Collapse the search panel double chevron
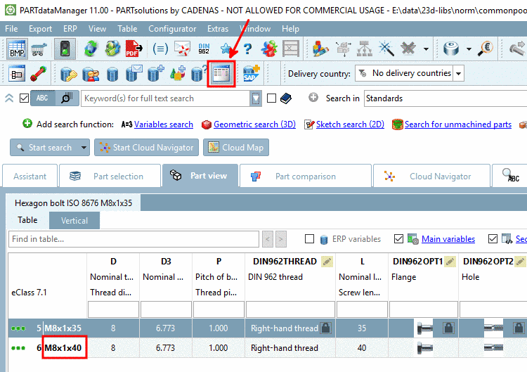The image size is (527, 372). click(9, 98)
